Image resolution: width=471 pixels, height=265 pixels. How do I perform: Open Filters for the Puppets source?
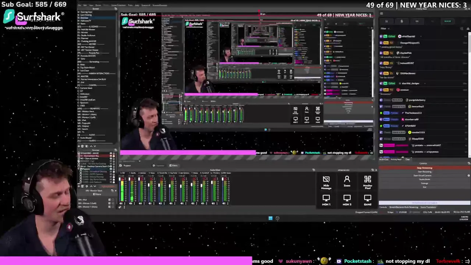coord(174,166)
